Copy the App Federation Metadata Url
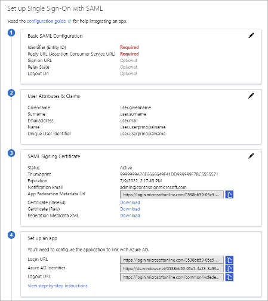This screenshot has width=268, height=301. click(x=229, y=195)
